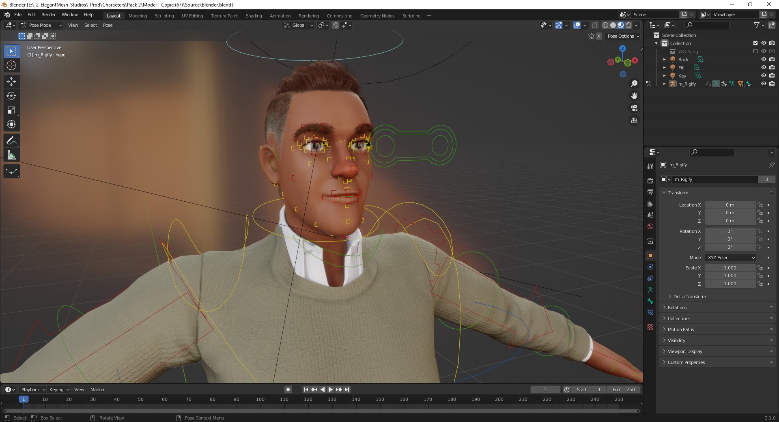Open the Render menu
The height and width of the screenshot is (422, 779).
tap(48, 15)
